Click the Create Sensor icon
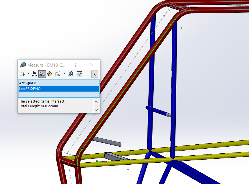249x184 pixels. [x=80, y=74]
